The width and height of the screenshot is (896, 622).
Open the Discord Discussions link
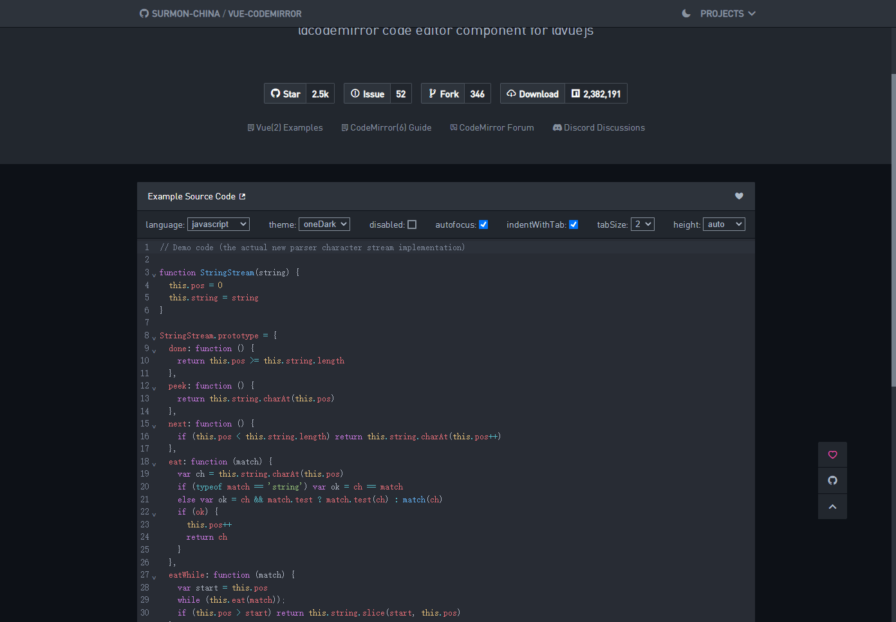coord(599,127)
